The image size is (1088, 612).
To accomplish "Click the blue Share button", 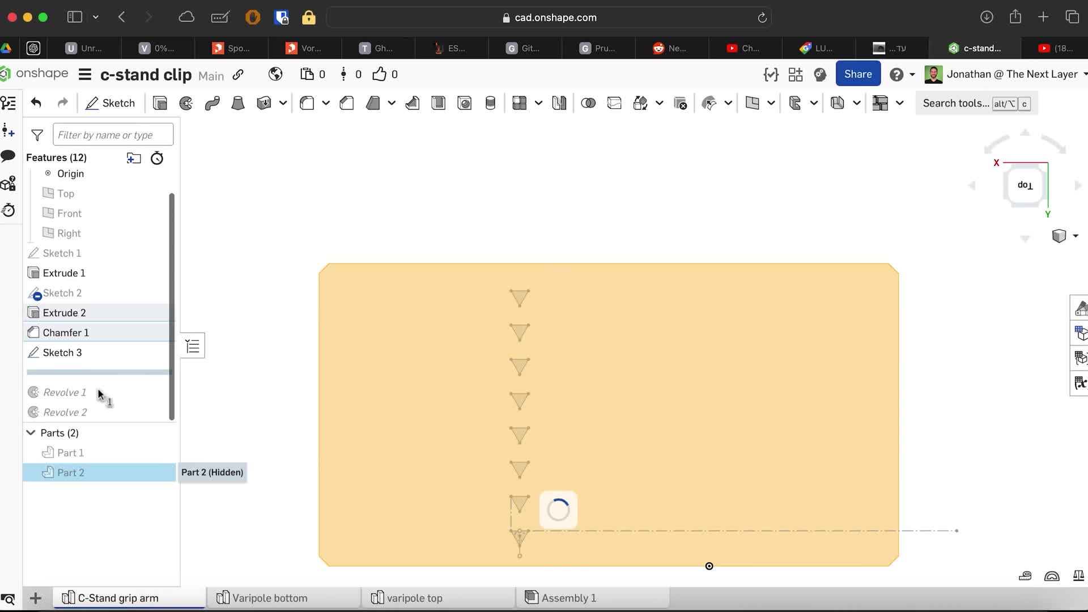I will tap(857, 74).
